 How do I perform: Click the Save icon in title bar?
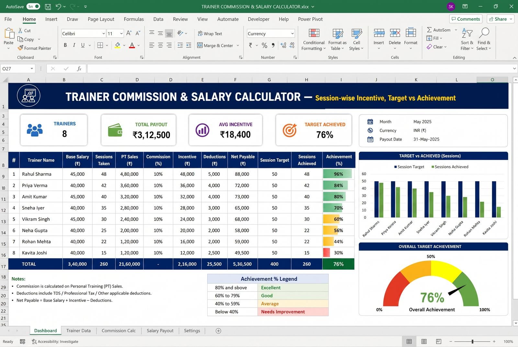point(48,6)
